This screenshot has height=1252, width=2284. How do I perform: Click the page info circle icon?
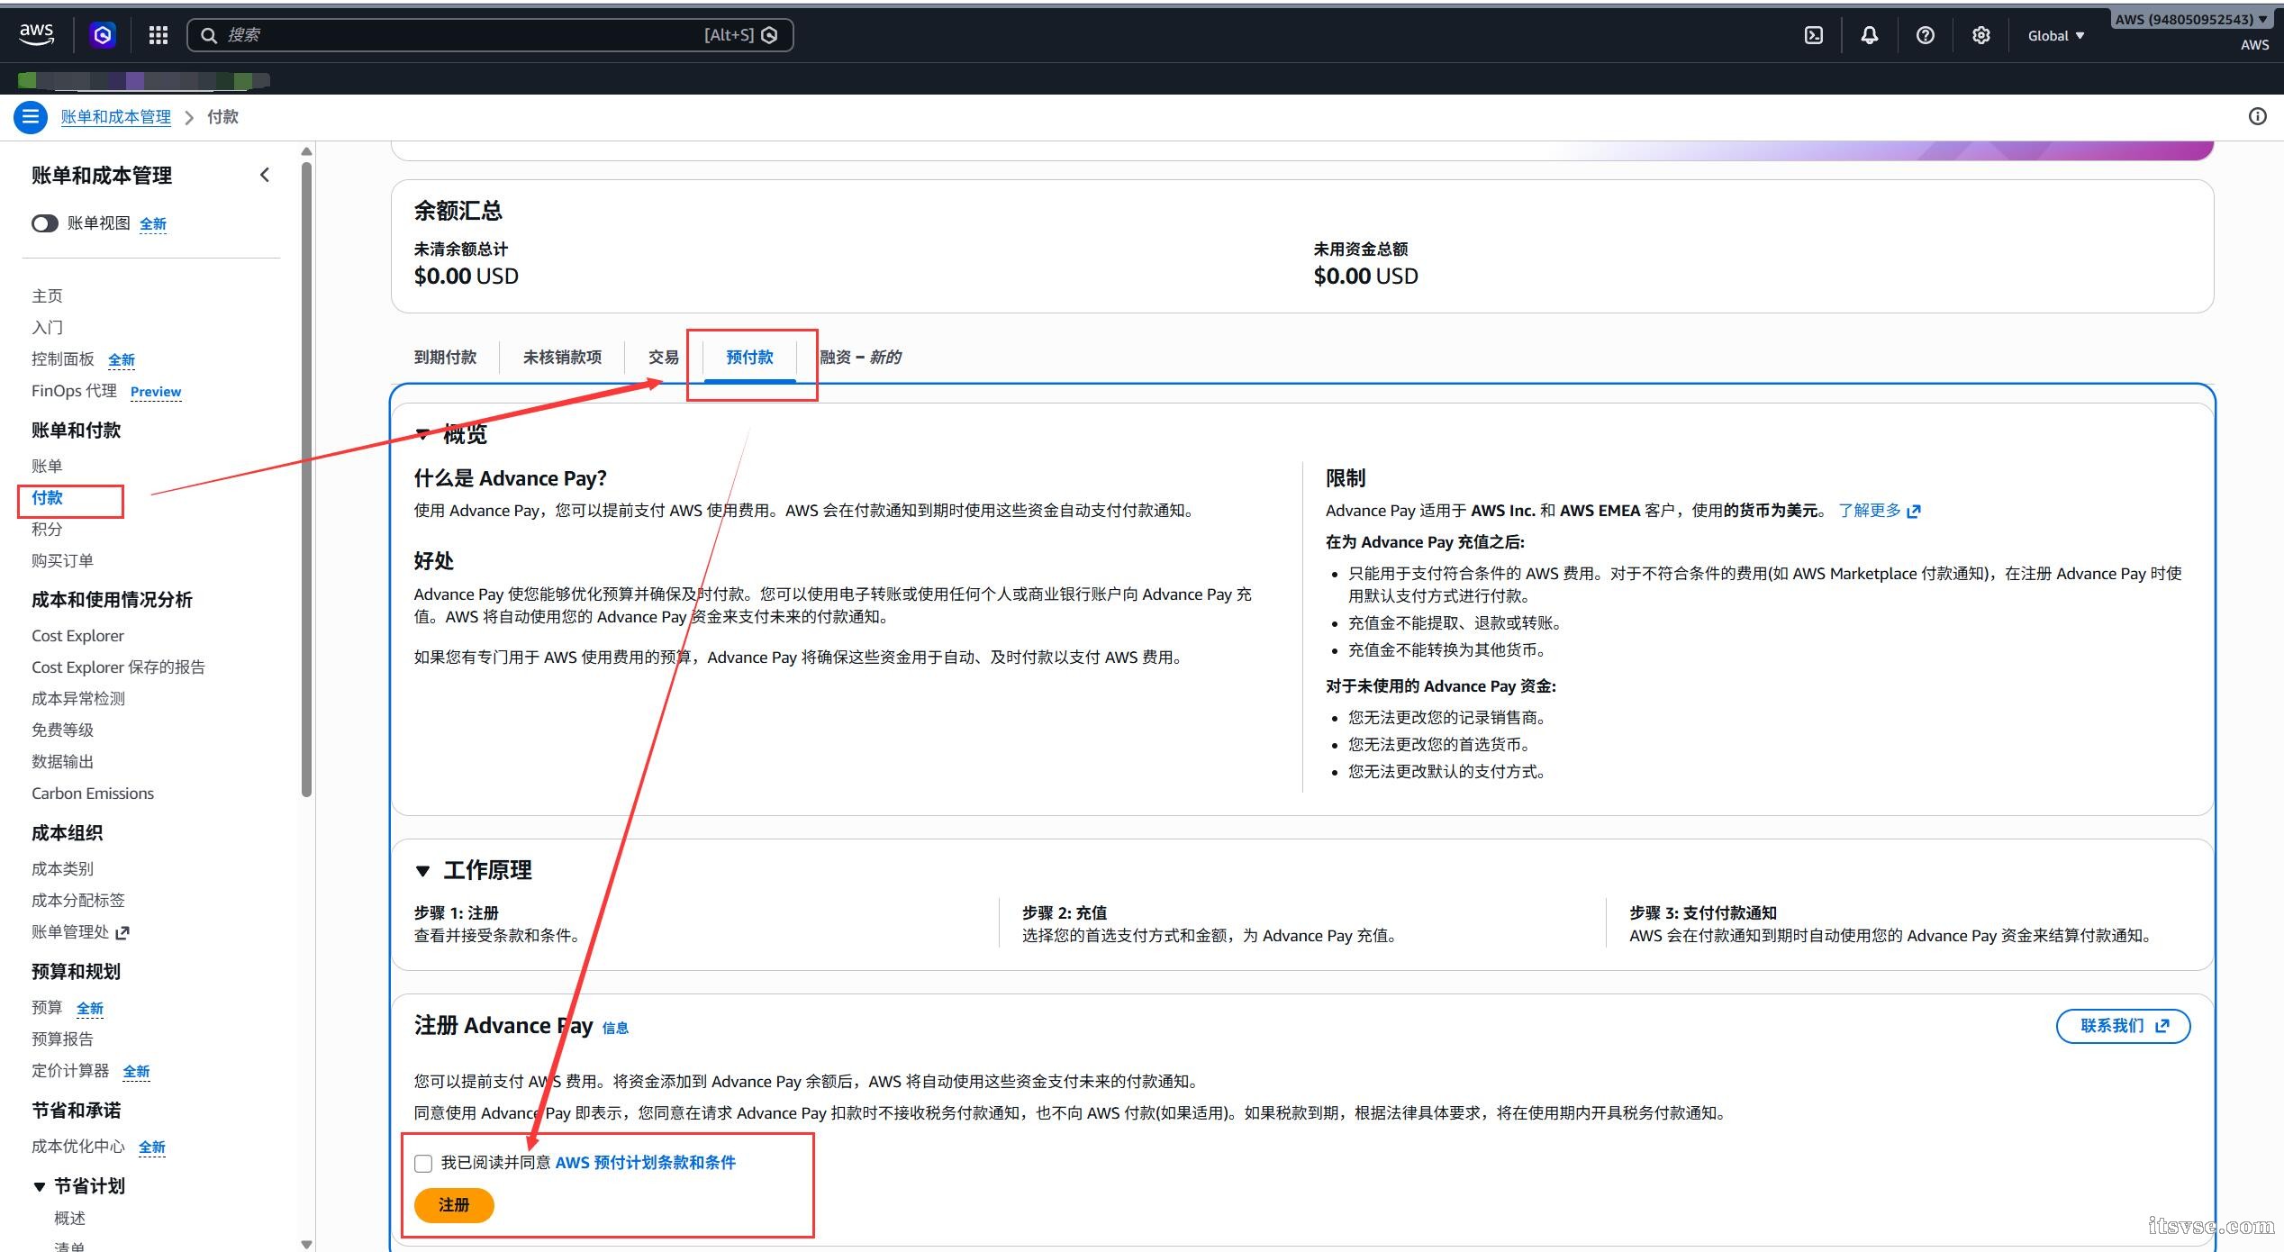(2258, 116)
